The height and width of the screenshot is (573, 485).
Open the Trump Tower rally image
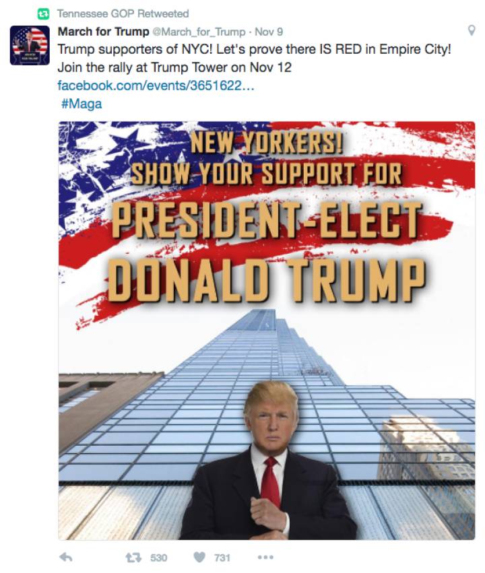point(267,331)
